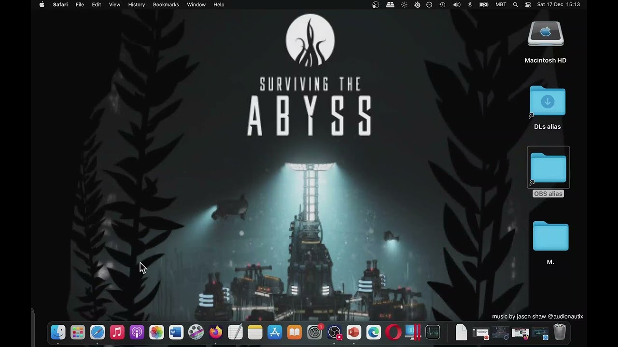
Task: Launch Microsoft Word from the Dock
Action: (x=176, y=332)
